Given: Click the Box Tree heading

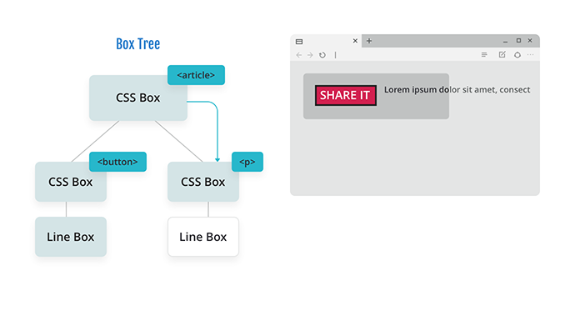Looking at the screenshot, I should point(138,44).
